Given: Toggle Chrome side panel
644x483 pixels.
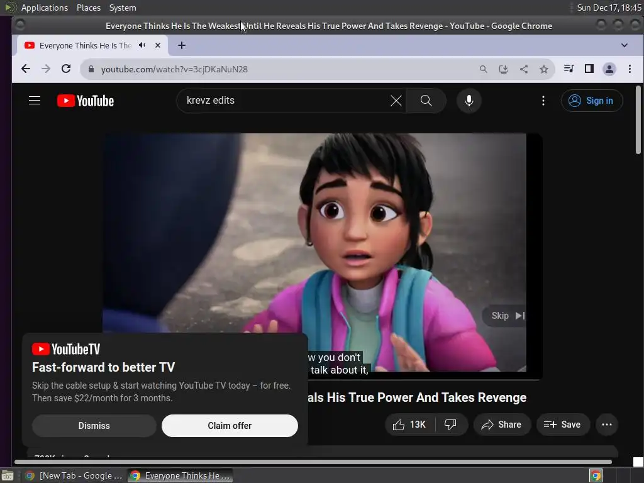Looking at the screenshot, I should [x=589, y=69].
